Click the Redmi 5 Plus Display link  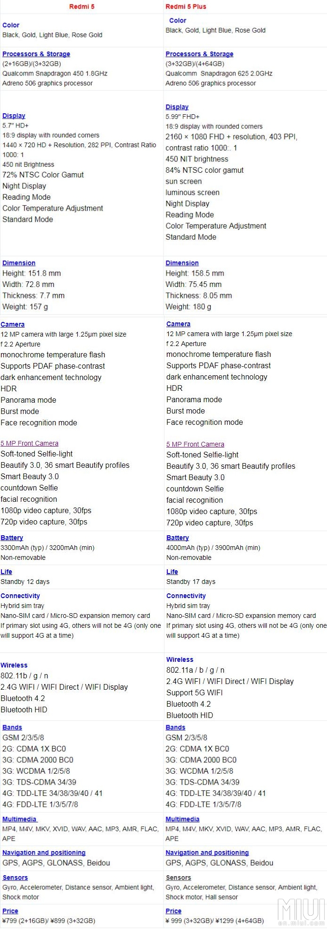[177, 107]
